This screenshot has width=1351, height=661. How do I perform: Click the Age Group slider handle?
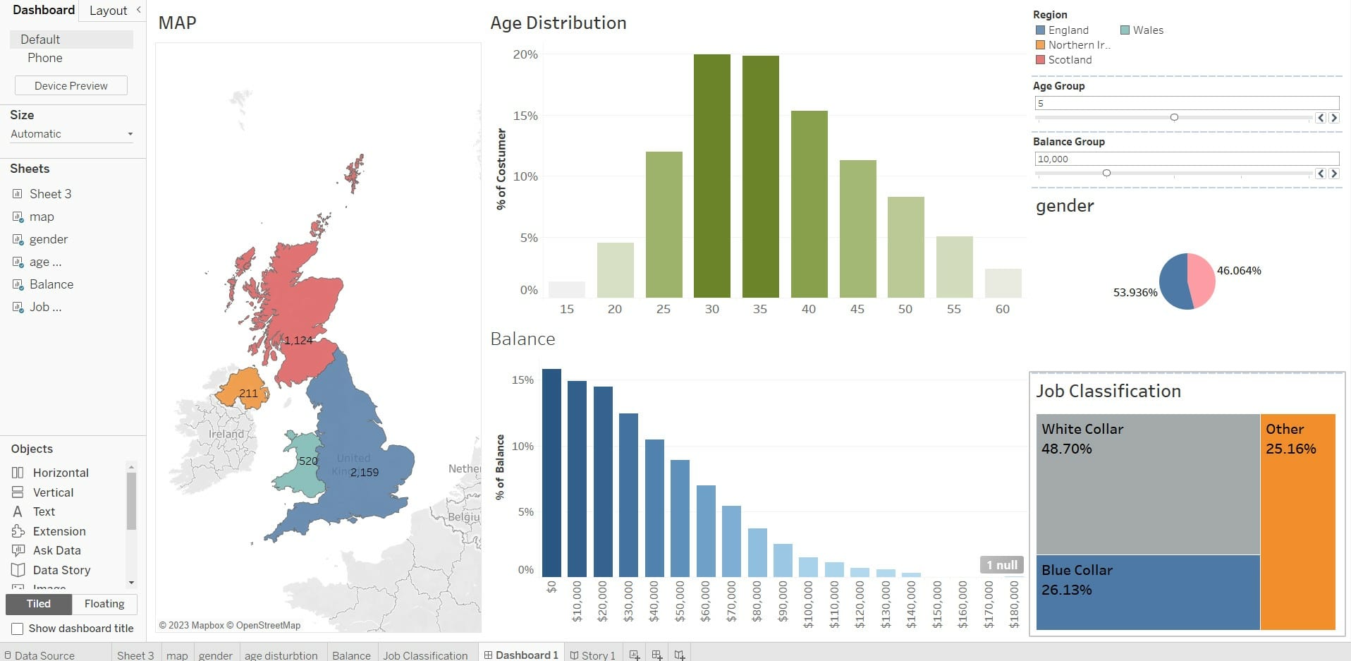(1174, 117)
